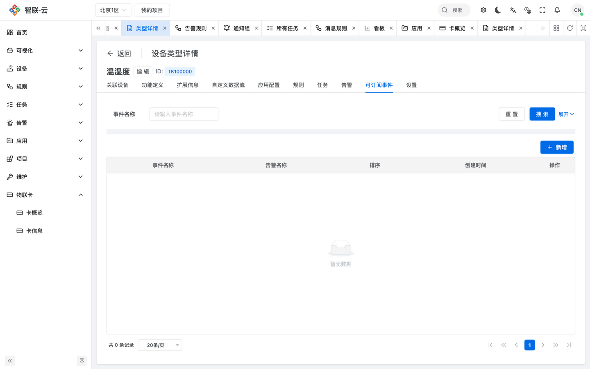Open the notifications bell
This screenshot has width=590, height=369.
pyautogui.click(x=557, y=10)
